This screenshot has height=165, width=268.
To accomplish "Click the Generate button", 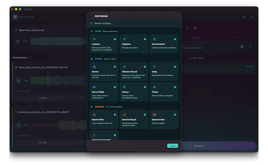I will 218,146.
